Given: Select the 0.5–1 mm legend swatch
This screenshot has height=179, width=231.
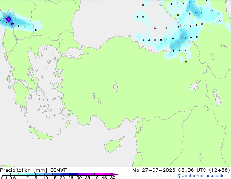Looking at the screenshot, I should point(15,174).
